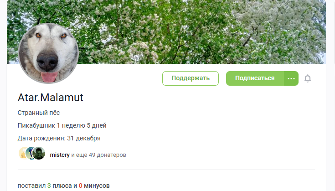Click the Подписаться subscribe button
This screenshot has width=335, height=191.
255,78
